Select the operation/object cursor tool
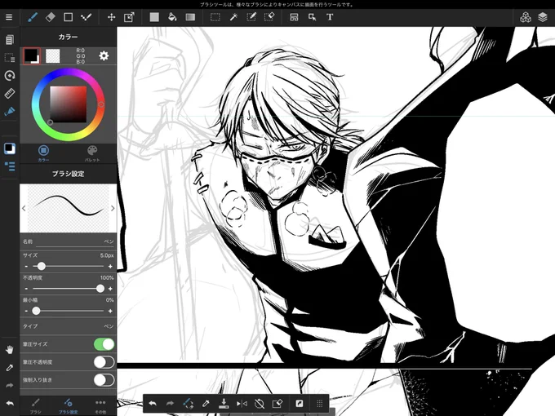The width and height of the screenshot is (555, 416). [x=312, y=17]
